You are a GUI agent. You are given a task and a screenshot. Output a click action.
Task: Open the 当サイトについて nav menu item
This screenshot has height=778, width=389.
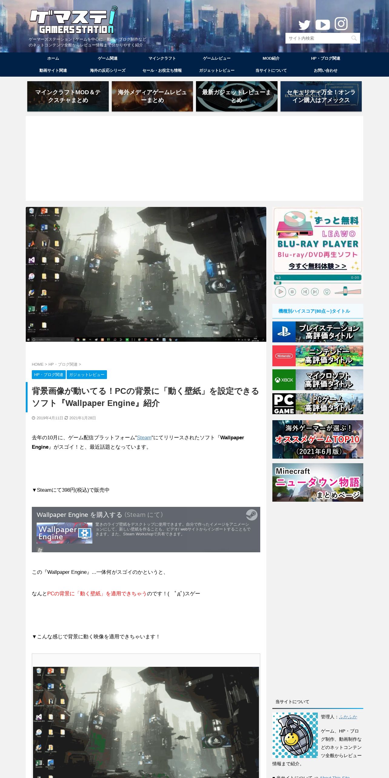271,71
